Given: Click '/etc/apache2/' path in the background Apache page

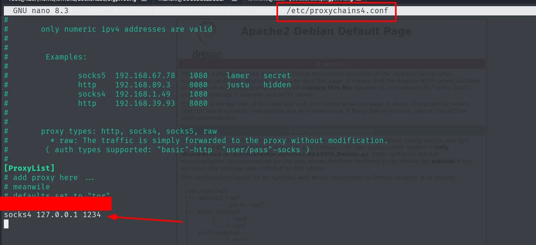Looking at the screenshot, I should [207, 191].
